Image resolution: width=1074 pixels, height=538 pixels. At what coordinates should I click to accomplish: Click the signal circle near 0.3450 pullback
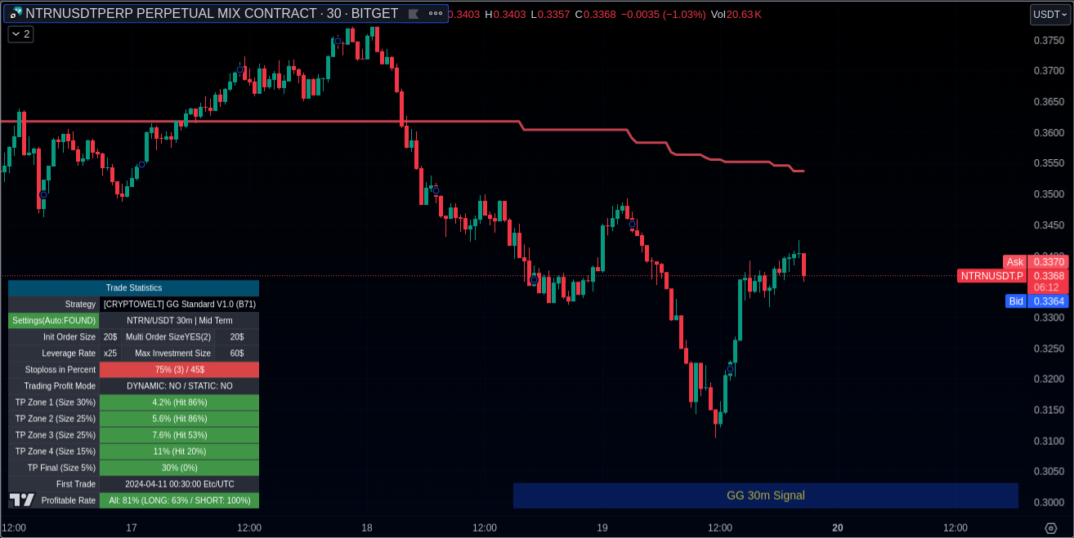(632, 224)
